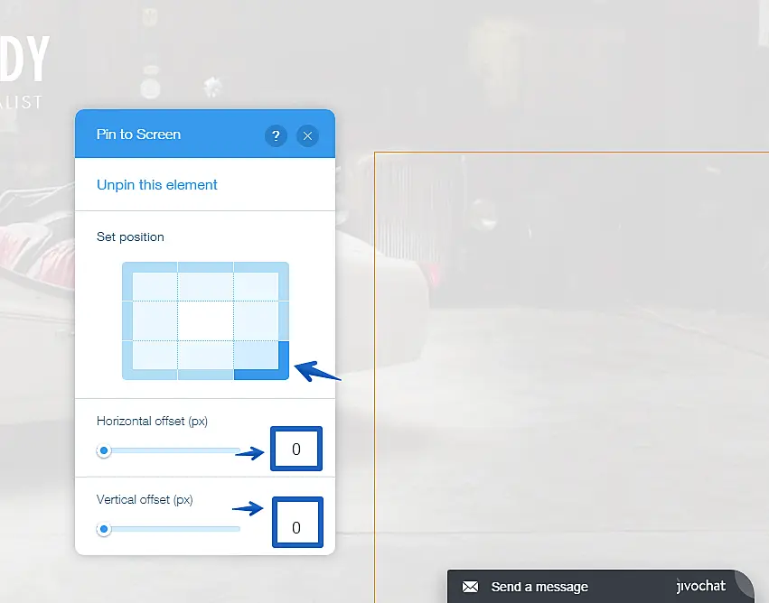Image resolution: width=769 pixels, height=603 pixels.
Task: Close the Pin to Screen panel
Action: click(307, 135)
